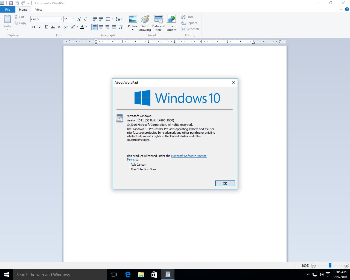350x280 pixels.
Task: Click the text highlight color pen
Action: coord(73,27)
